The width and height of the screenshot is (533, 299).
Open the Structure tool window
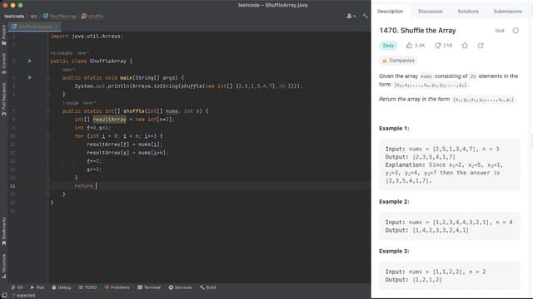(x=3, y=266)
